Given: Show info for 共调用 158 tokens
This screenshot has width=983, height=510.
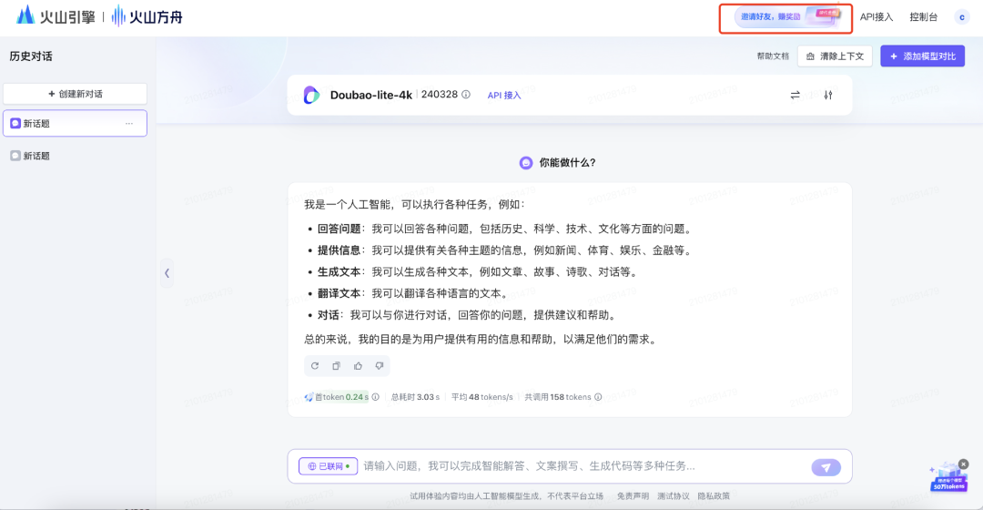Looking at the screenshot, I should pos(598,397).
